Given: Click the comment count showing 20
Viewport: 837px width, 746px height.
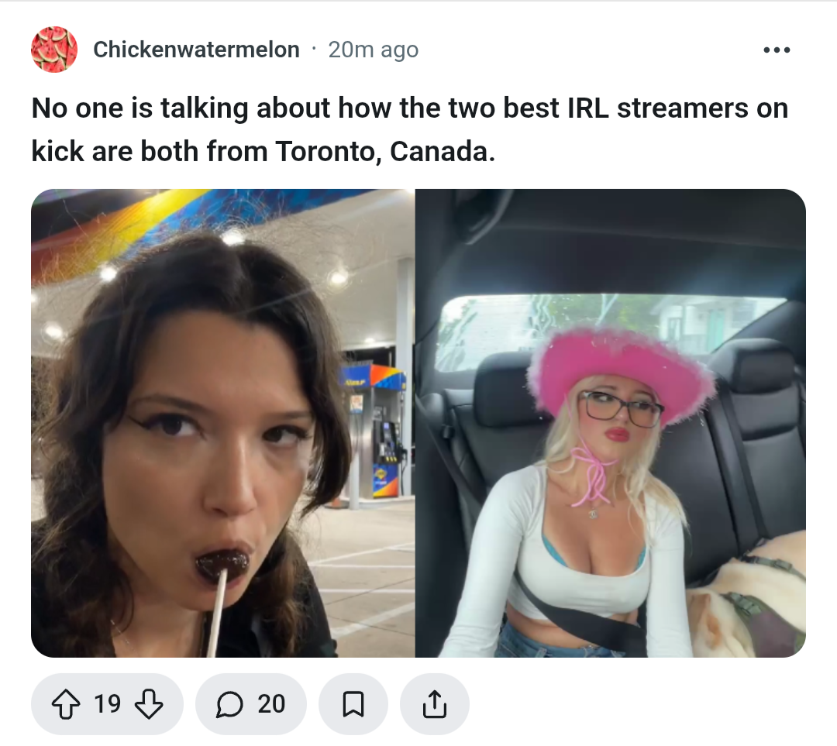Looking at the screenshot, I should 271,704.
